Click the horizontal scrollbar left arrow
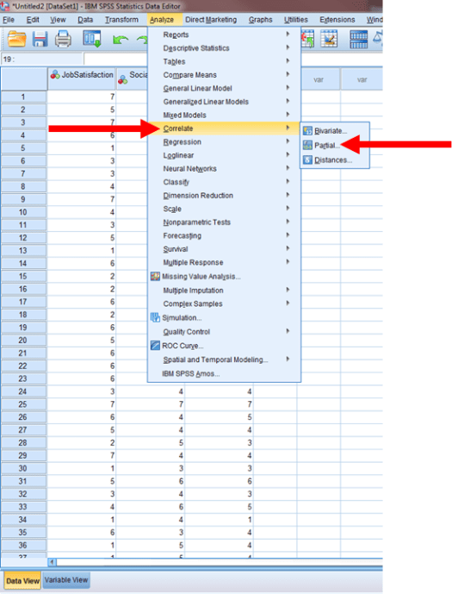This screenshot has height=594, width=452. (53, 562)
